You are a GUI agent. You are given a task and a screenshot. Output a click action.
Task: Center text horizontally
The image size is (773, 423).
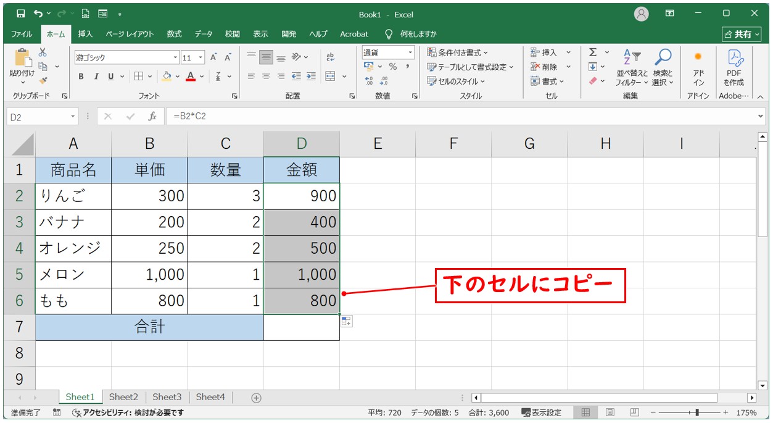266,77
